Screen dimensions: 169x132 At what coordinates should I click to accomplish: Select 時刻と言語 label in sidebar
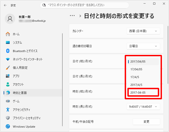[20, 93]
